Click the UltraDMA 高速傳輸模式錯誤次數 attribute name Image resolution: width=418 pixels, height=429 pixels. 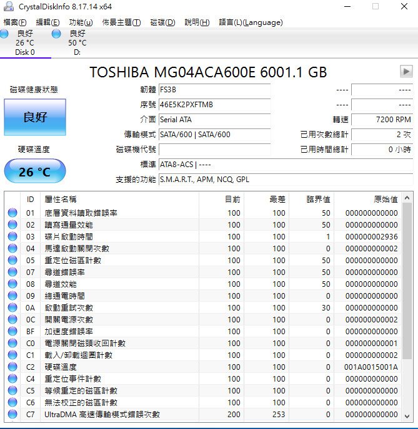102,415
